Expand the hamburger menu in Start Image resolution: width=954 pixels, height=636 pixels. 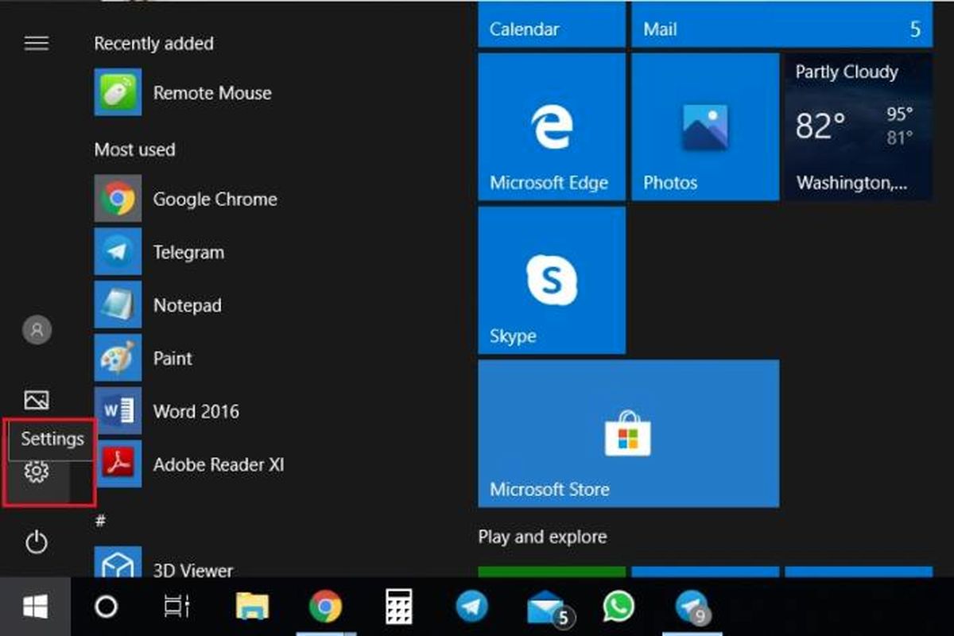37,44
